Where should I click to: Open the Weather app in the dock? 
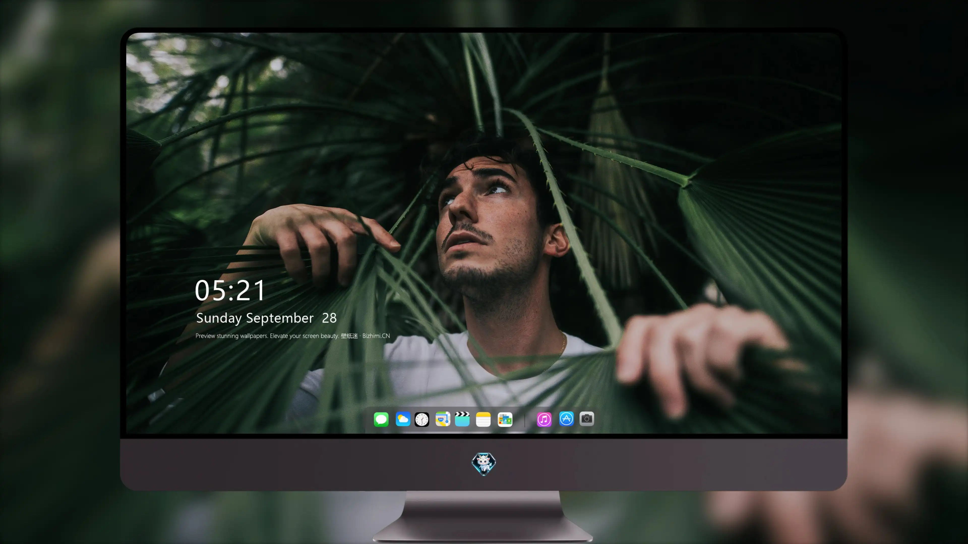403,419
